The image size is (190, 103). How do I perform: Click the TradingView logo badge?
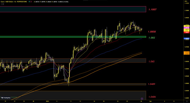(6, 98)
